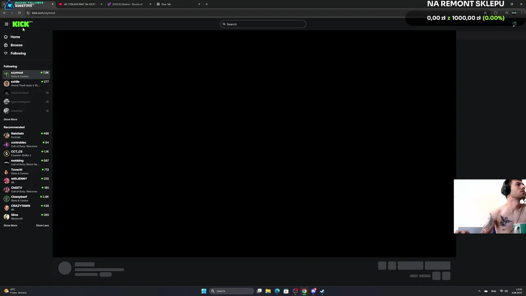526x296 pixels.
Task: Show hidden system tray icons
Action: point(479,291)
